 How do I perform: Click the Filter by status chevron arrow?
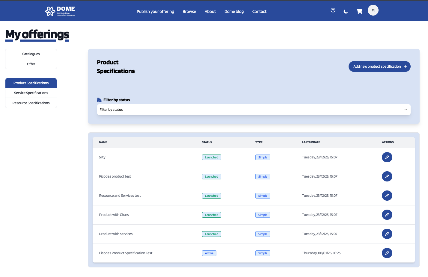click(x=405, y=110)
